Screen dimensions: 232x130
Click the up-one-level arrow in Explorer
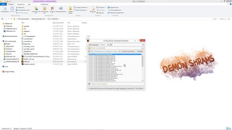coord(11,19)
